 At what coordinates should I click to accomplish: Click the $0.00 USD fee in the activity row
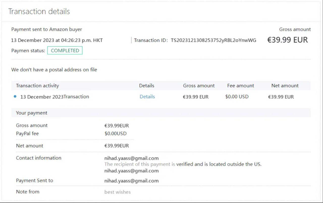237,97
